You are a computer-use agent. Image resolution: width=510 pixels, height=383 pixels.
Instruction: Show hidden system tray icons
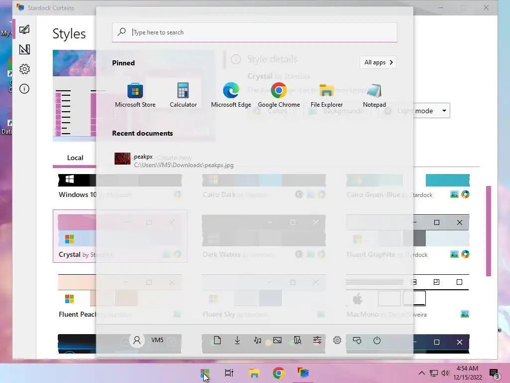[x=421, y=373]
